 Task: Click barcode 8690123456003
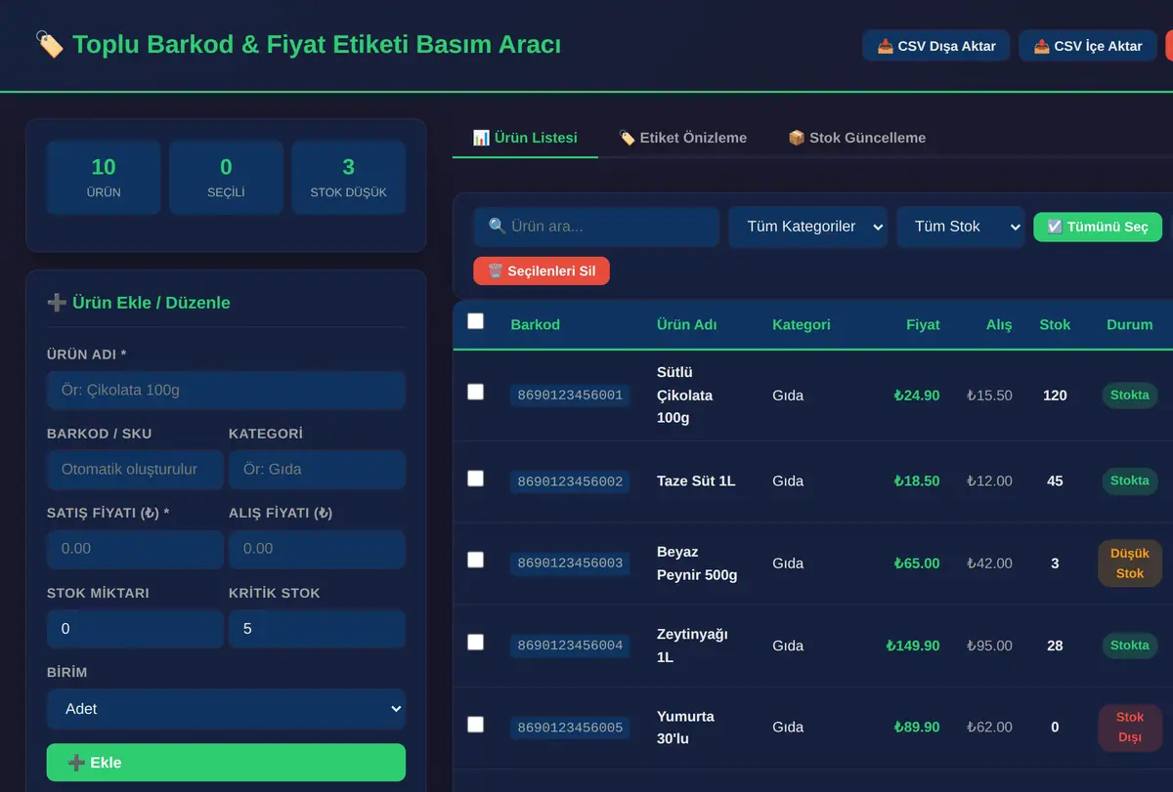570,563
